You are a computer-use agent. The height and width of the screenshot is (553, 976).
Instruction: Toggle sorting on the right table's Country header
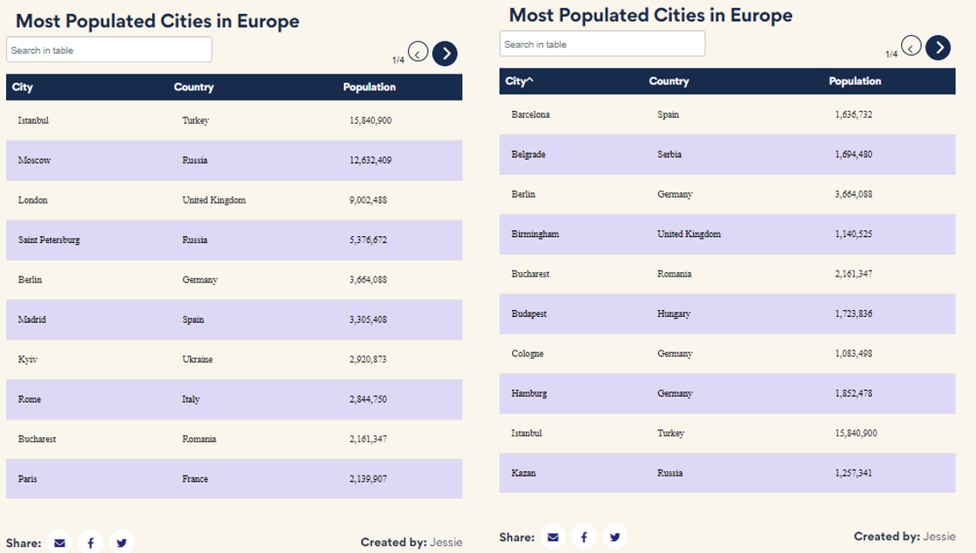668,81
